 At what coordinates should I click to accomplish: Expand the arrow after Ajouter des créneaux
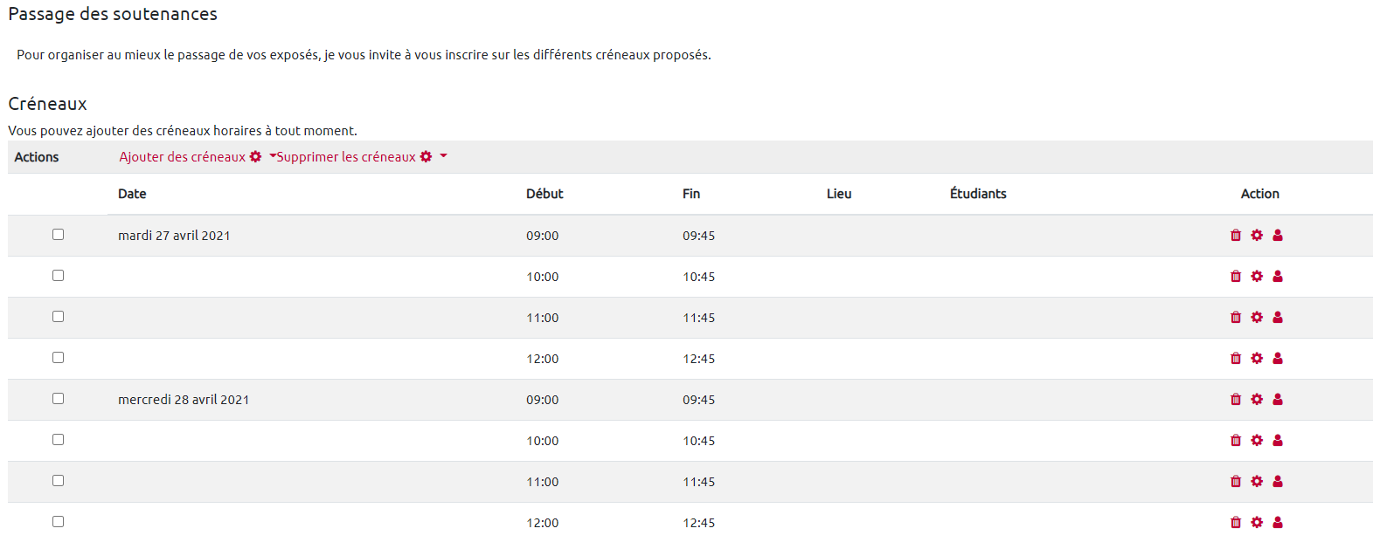click(x=273, y=156)
